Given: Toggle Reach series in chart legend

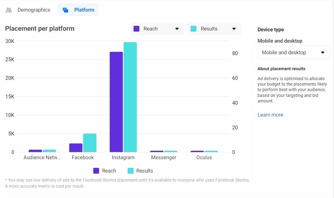Looking at the screenshot, I should point(105,171).
